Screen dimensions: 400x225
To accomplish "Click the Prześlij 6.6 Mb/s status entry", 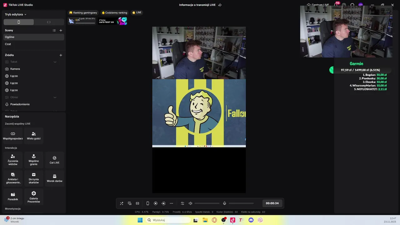I will click(x=182, y=212).
